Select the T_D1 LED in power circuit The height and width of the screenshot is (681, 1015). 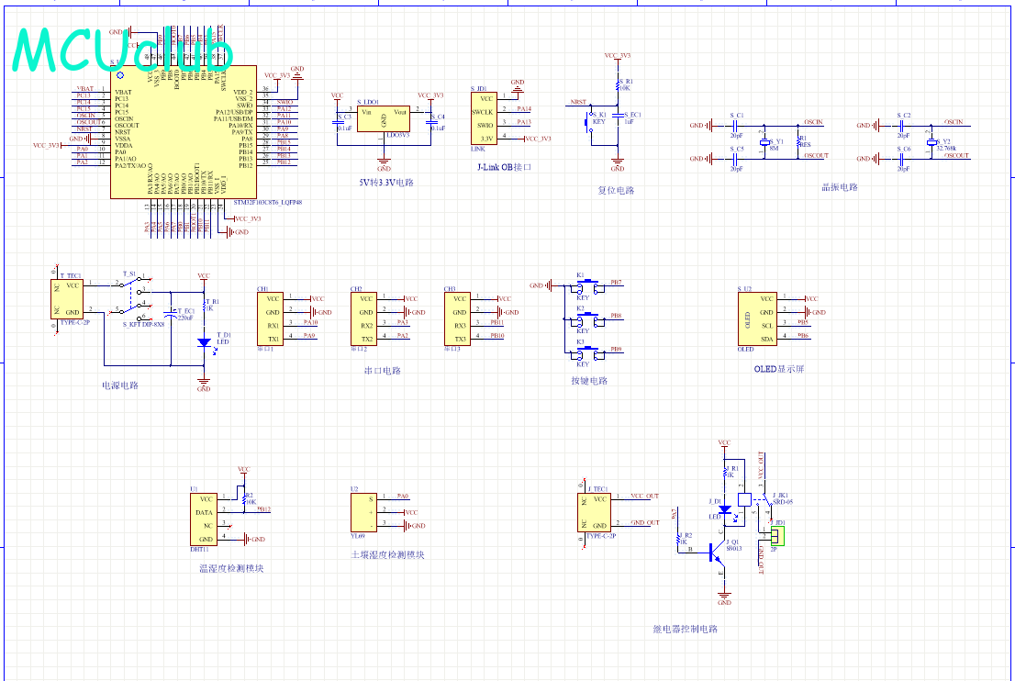204,341
